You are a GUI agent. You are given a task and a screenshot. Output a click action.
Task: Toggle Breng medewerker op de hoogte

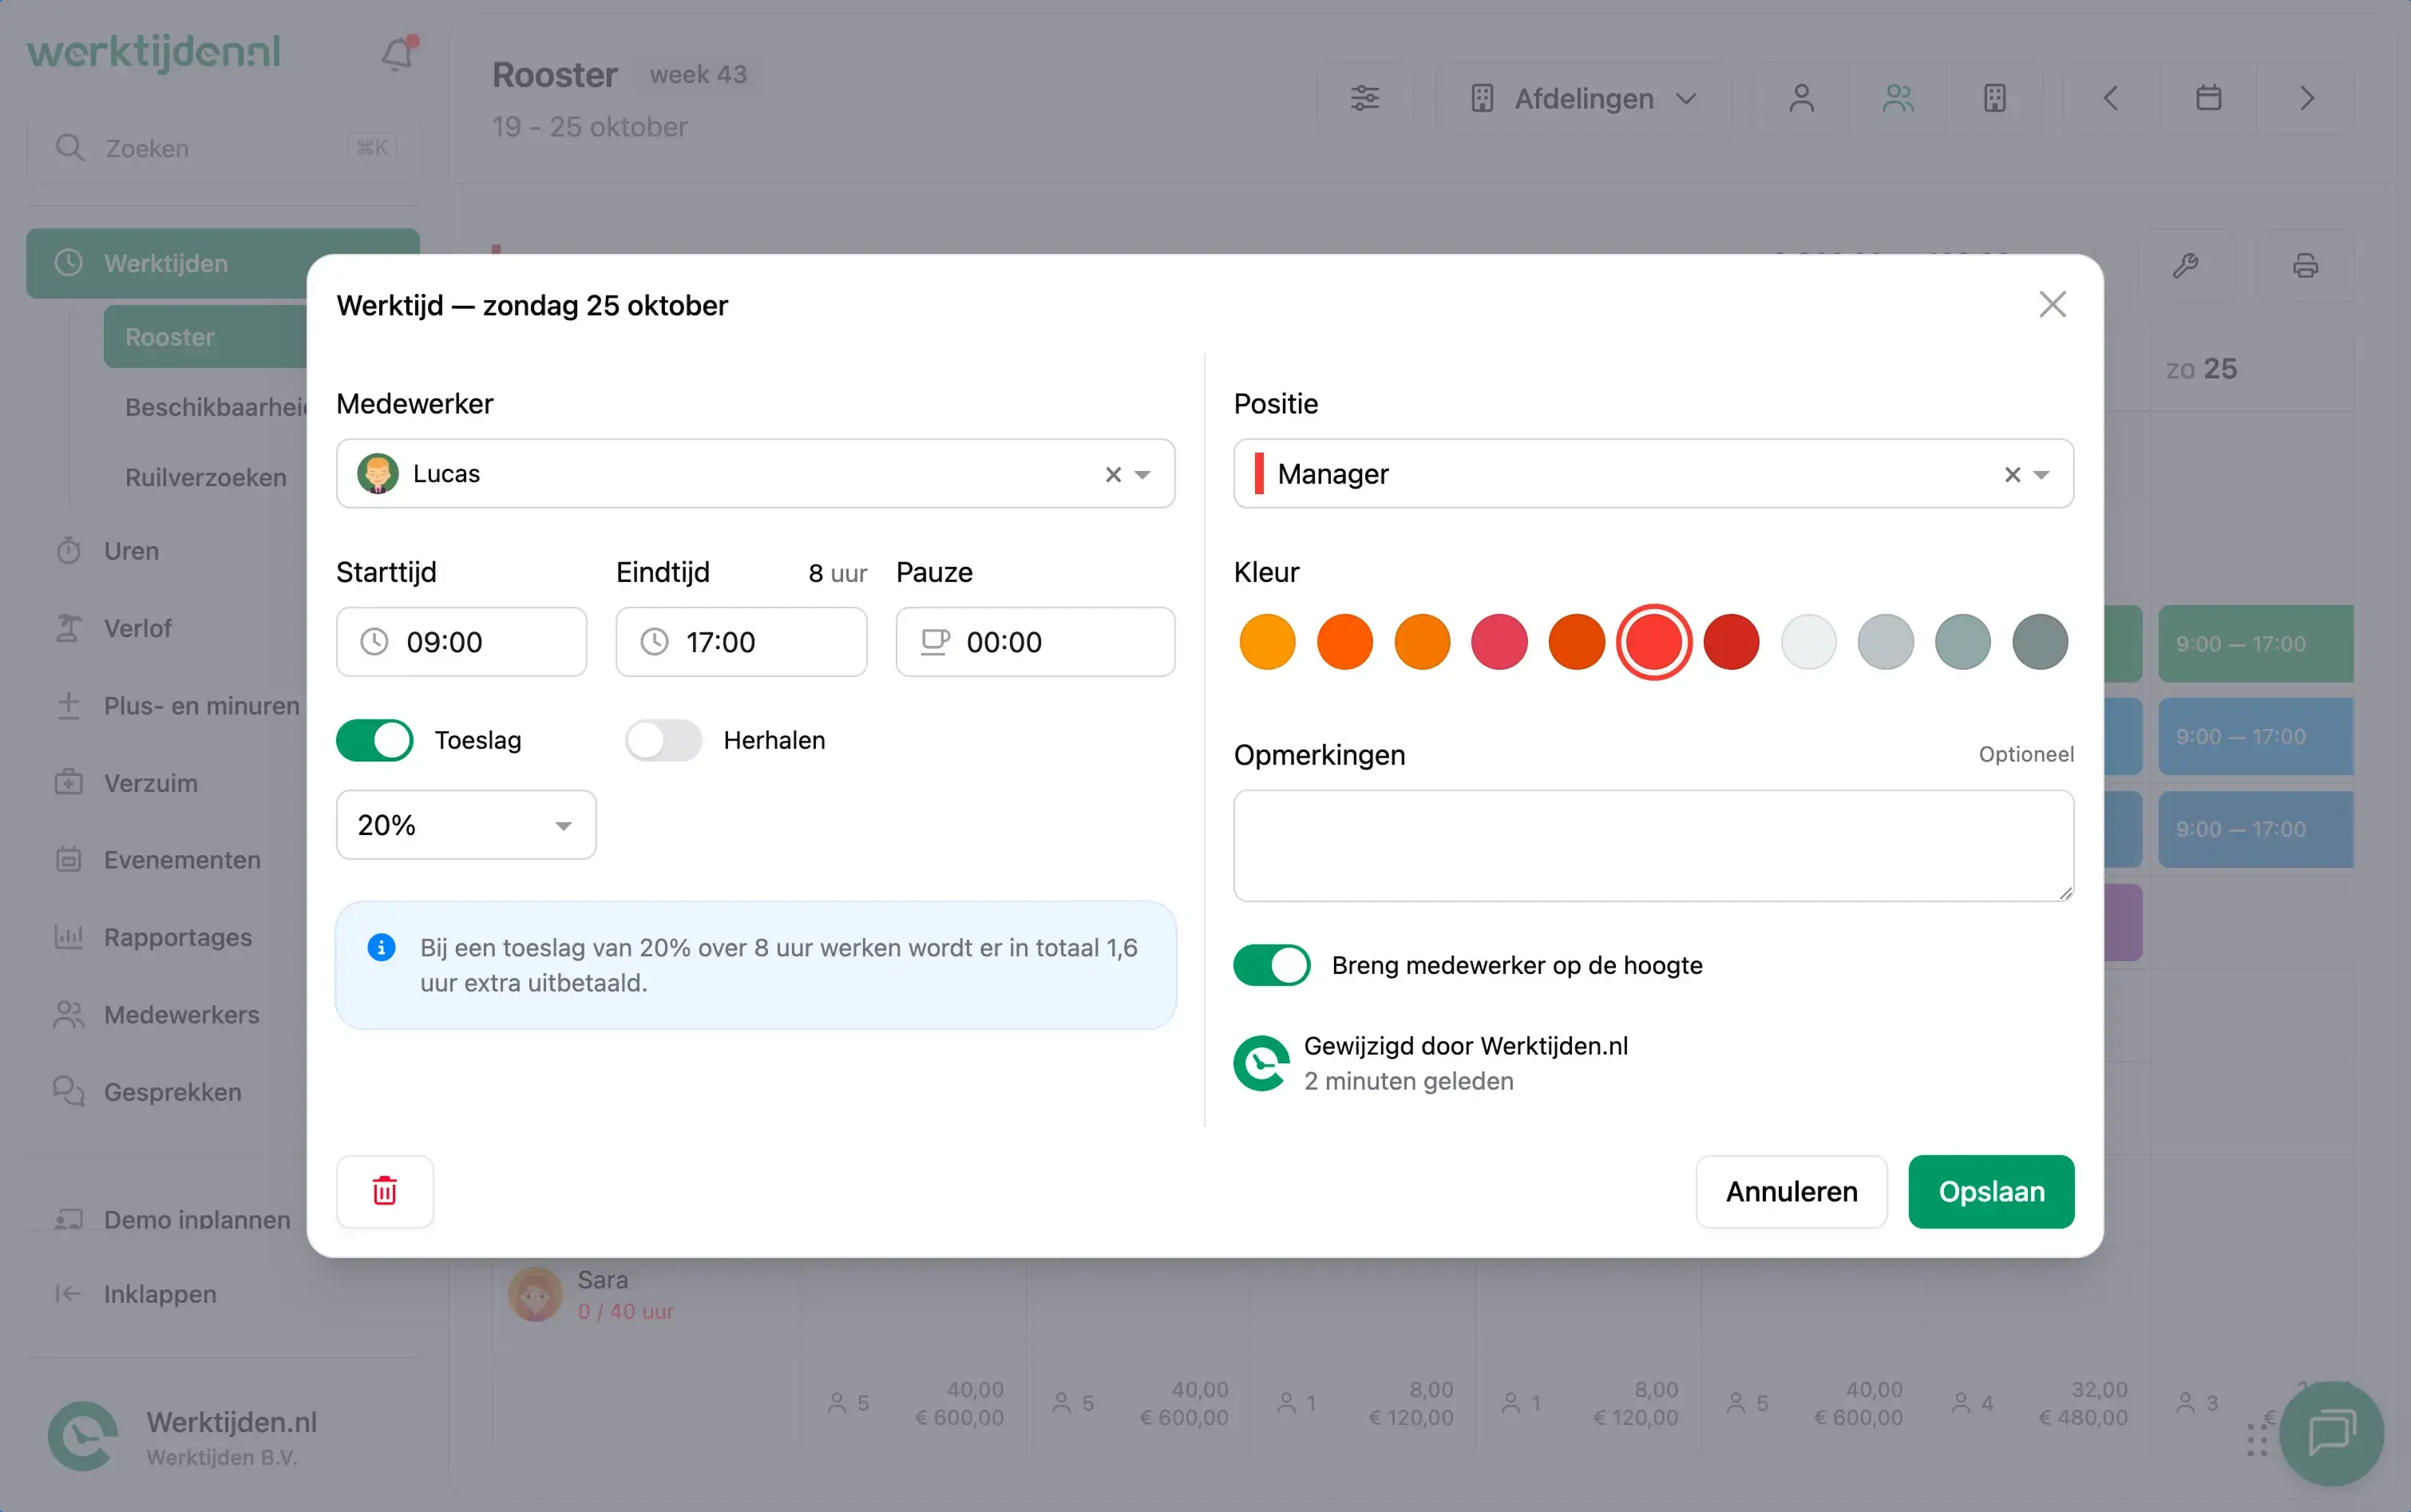click(x=1271, y=965)
